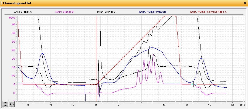Click the mAU unit label on the Y-axis
Viewport: 248px width, 109px height.
tap(12, 18)
